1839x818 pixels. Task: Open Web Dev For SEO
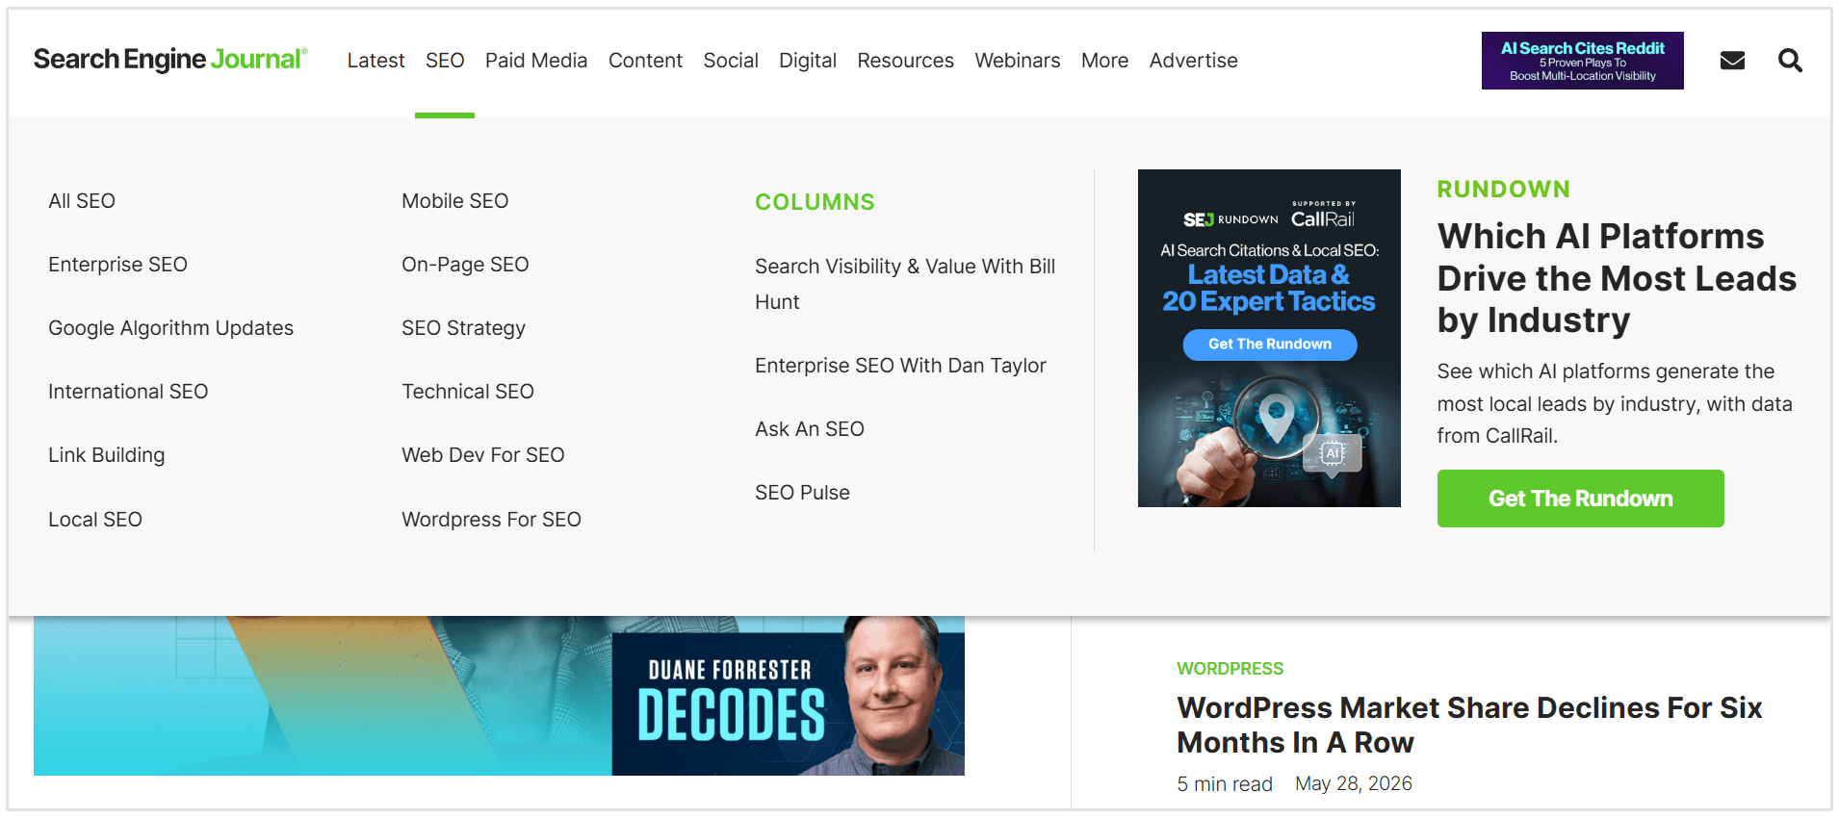483,455
